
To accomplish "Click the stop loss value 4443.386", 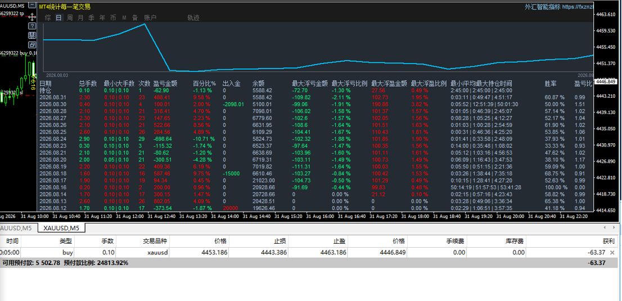I will point(274,252).
